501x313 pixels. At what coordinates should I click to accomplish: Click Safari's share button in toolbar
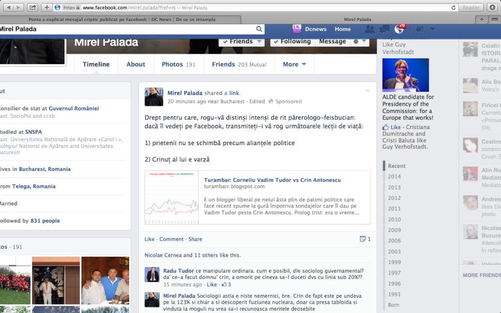(x=32, y=7)
